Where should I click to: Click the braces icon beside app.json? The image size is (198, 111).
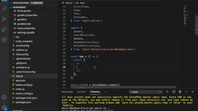coord(13,80)
